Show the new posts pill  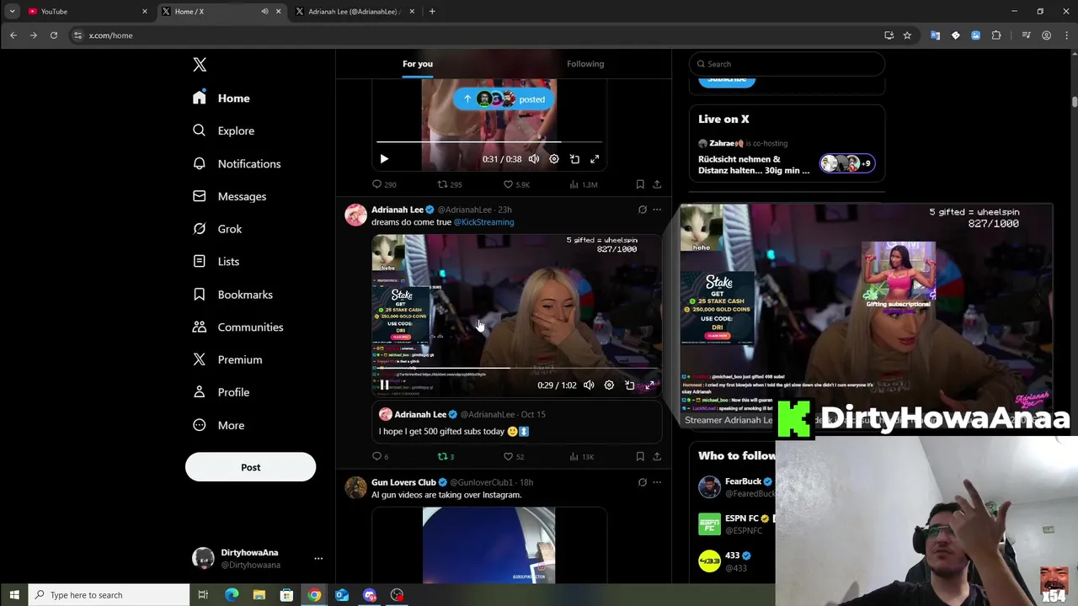(504, 99)
